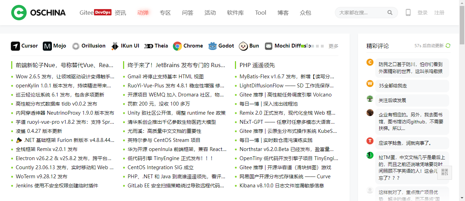Open the Orillusion project icon
This screenshot has height=201, width=465.
point(76,46)
